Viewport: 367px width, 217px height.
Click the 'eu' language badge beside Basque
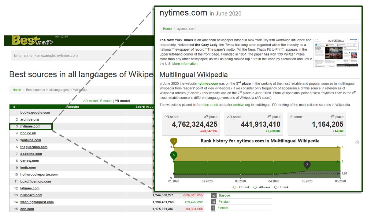pos(214,196)
